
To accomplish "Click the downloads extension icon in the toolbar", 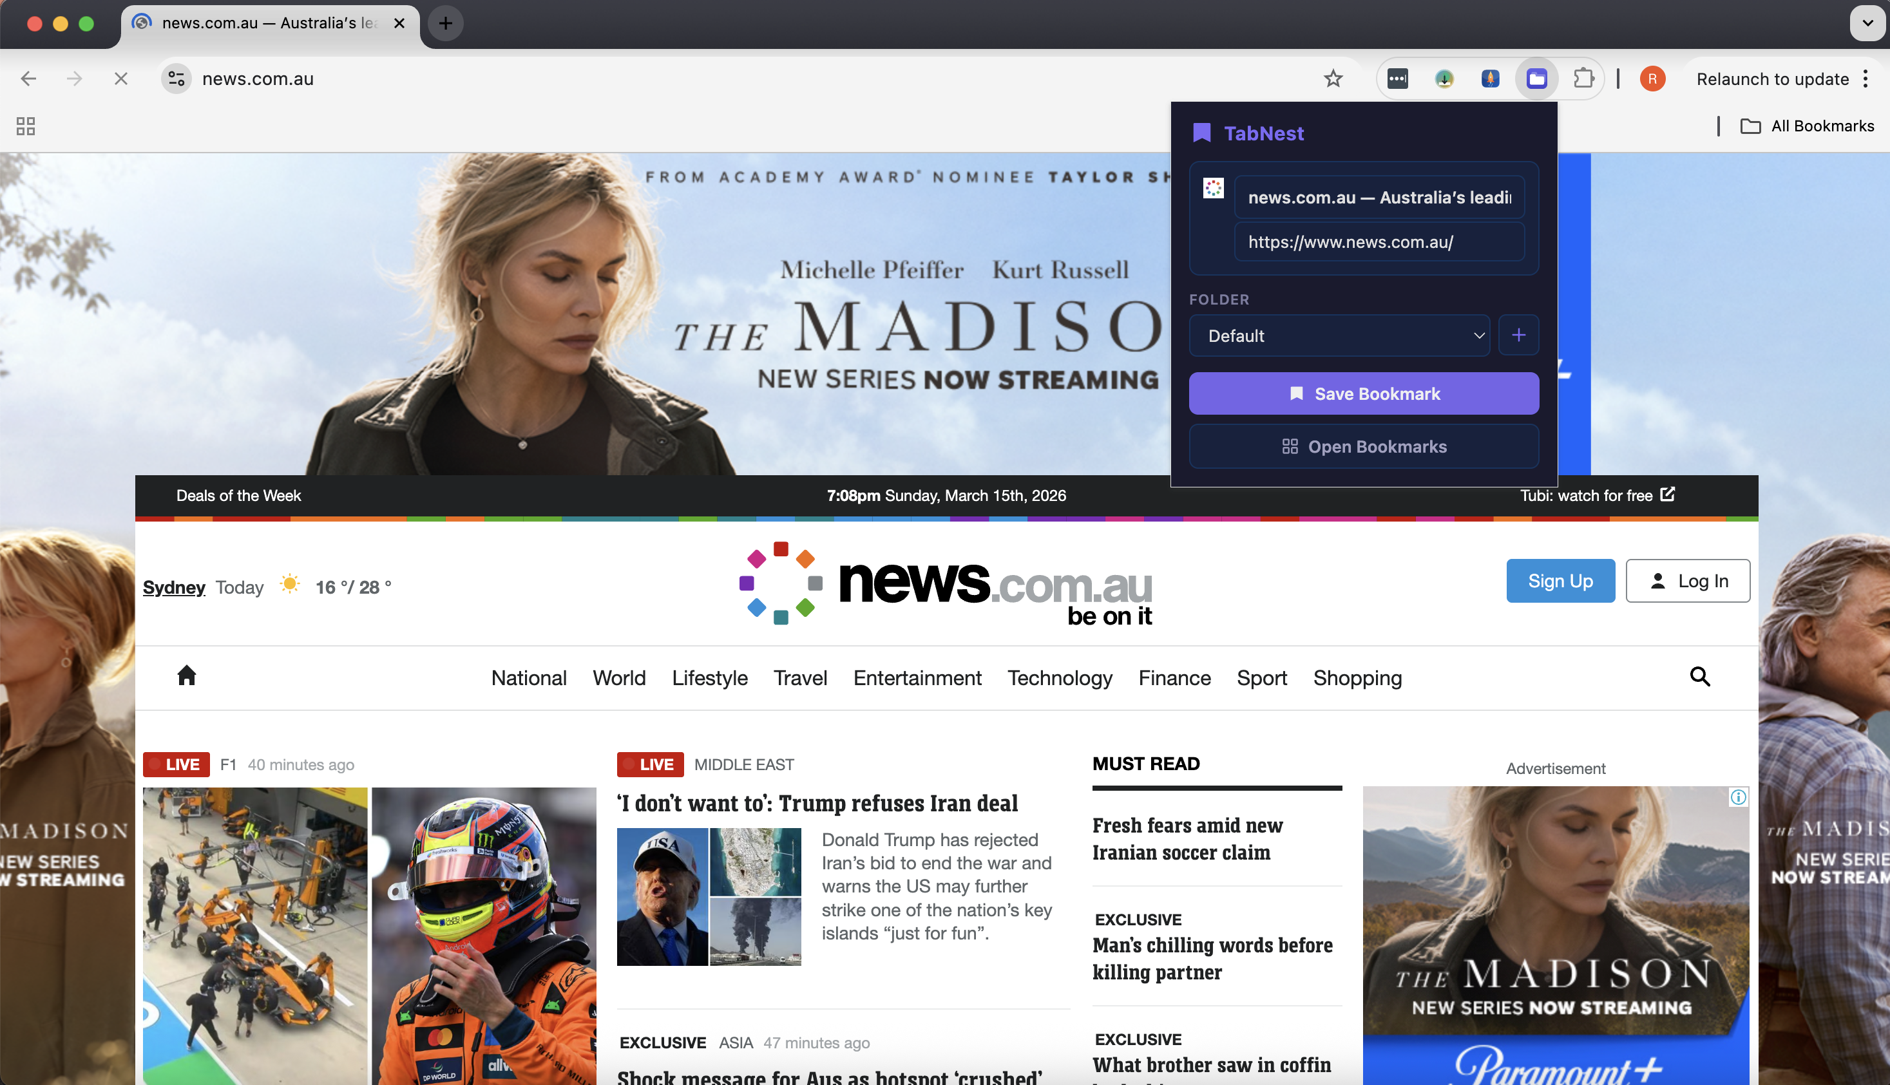I will pyautogui.click(x=1444, y=79).
